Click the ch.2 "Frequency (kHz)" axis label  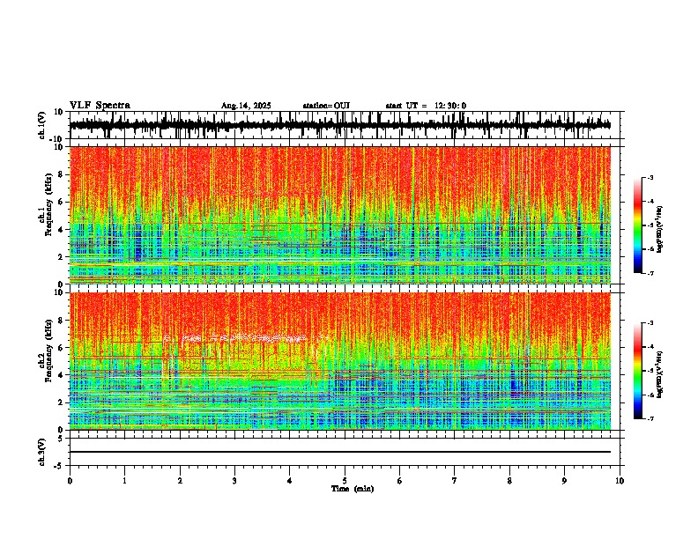49,351
